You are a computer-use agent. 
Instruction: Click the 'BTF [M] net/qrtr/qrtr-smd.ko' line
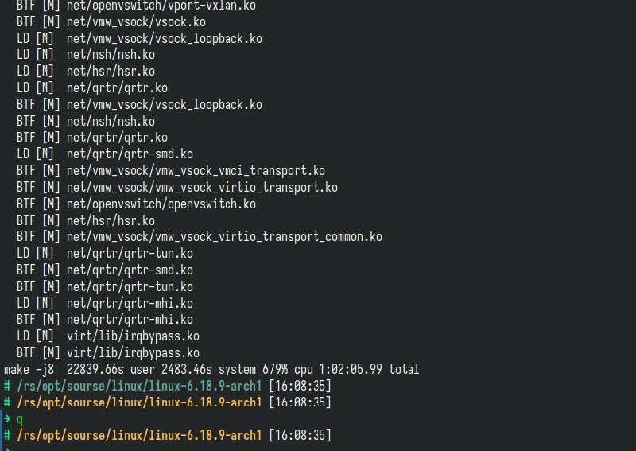click(x=104, y=270)
